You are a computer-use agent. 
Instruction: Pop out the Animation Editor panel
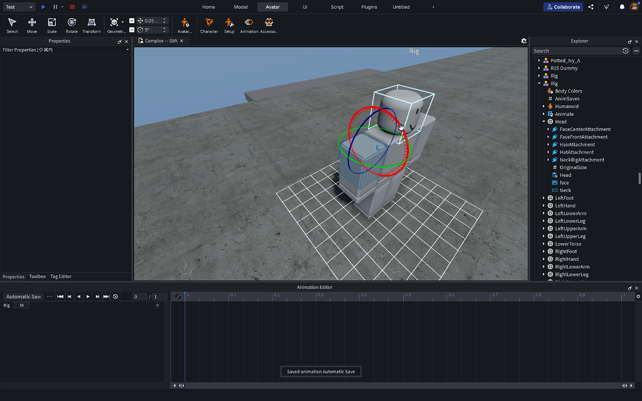629,288
